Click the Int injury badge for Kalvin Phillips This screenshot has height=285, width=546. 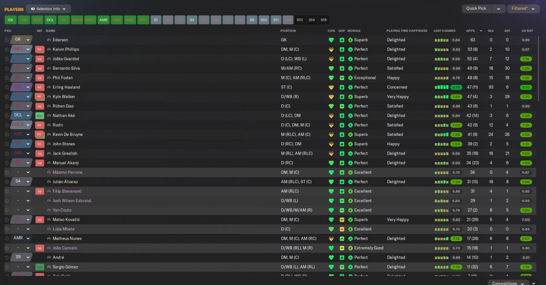(x=40, y=49)
